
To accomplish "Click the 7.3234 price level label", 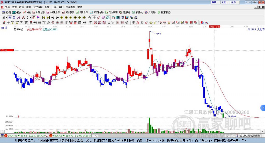I will coord(7,50).
